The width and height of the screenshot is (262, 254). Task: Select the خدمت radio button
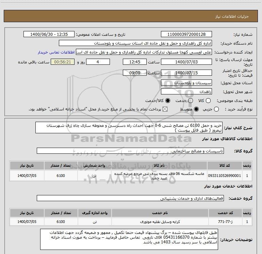pyautogui.click(x=191, y=101)
